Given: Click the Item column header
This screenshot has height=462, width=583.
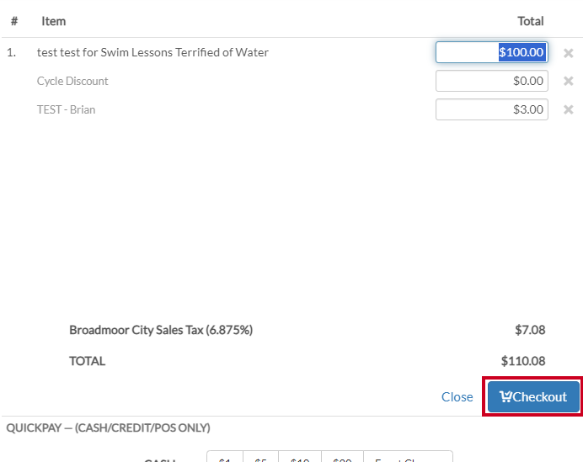Looking at the screenshot, I should [x=54, y=21].
